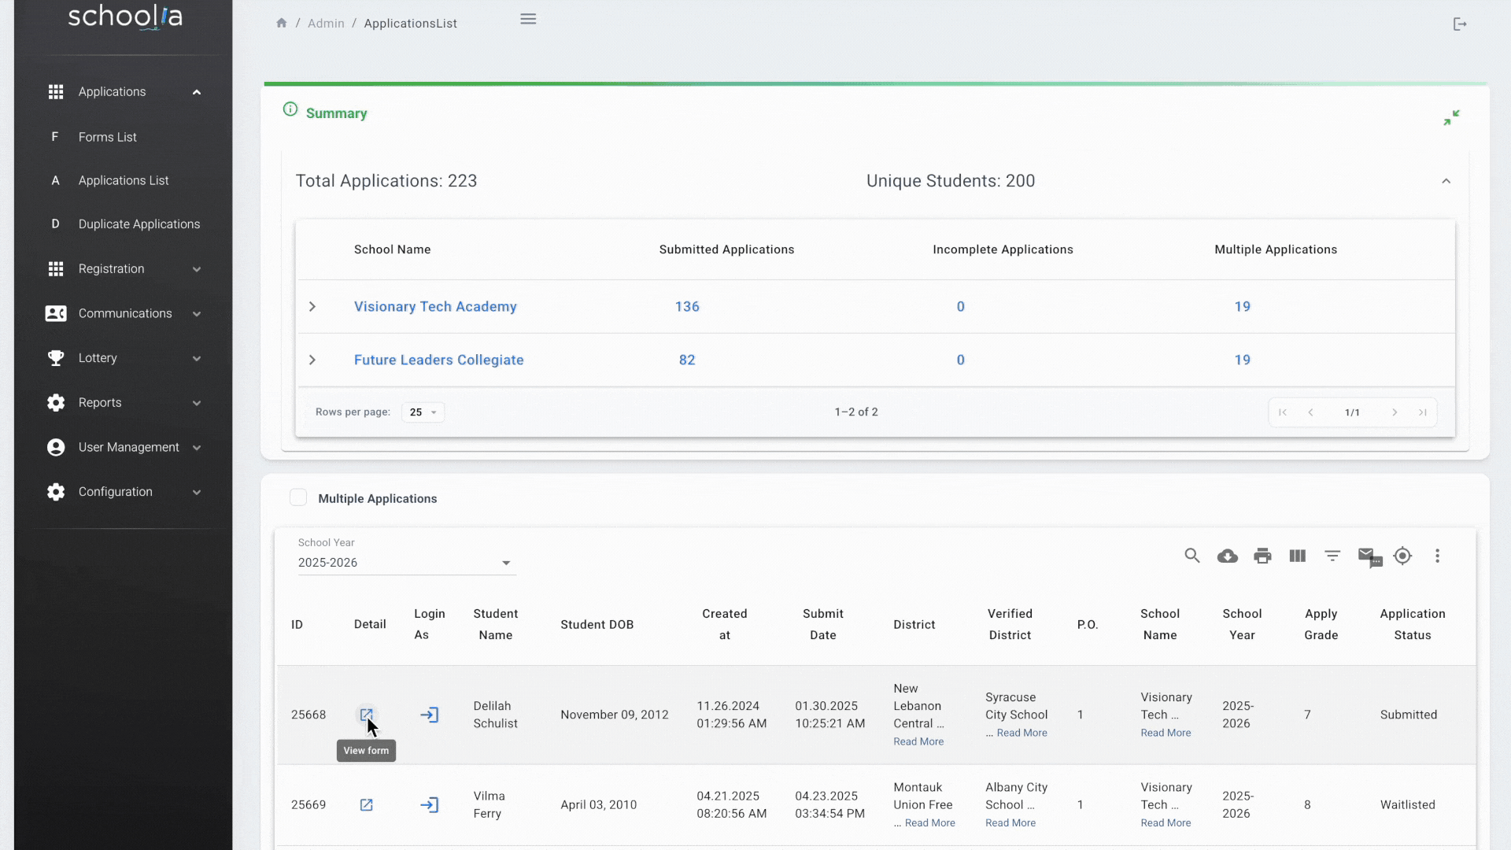Click the logout icon at top right

1460,24
